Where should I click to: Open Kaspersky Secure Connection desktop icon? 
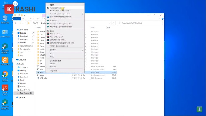5,104
